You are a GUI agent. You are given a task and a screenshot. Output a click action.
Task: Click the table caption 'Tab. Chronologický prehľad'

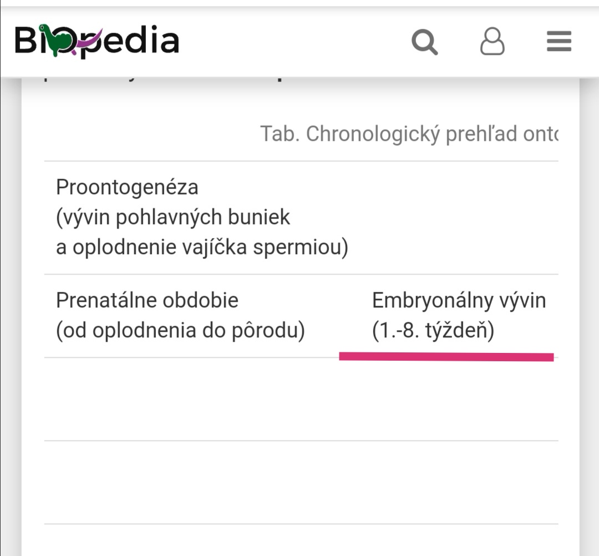[x=409, y=134]
